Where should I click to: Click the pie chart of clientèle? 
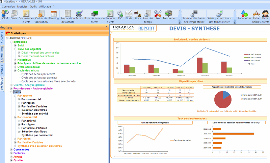point(223,99)
